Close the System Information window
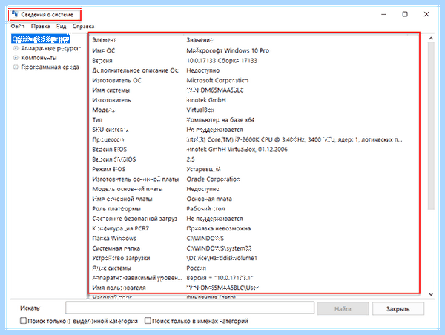 [x=426, y=14]
